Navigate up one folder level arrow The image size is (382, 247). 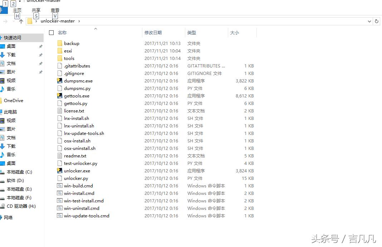coord(20,21)
